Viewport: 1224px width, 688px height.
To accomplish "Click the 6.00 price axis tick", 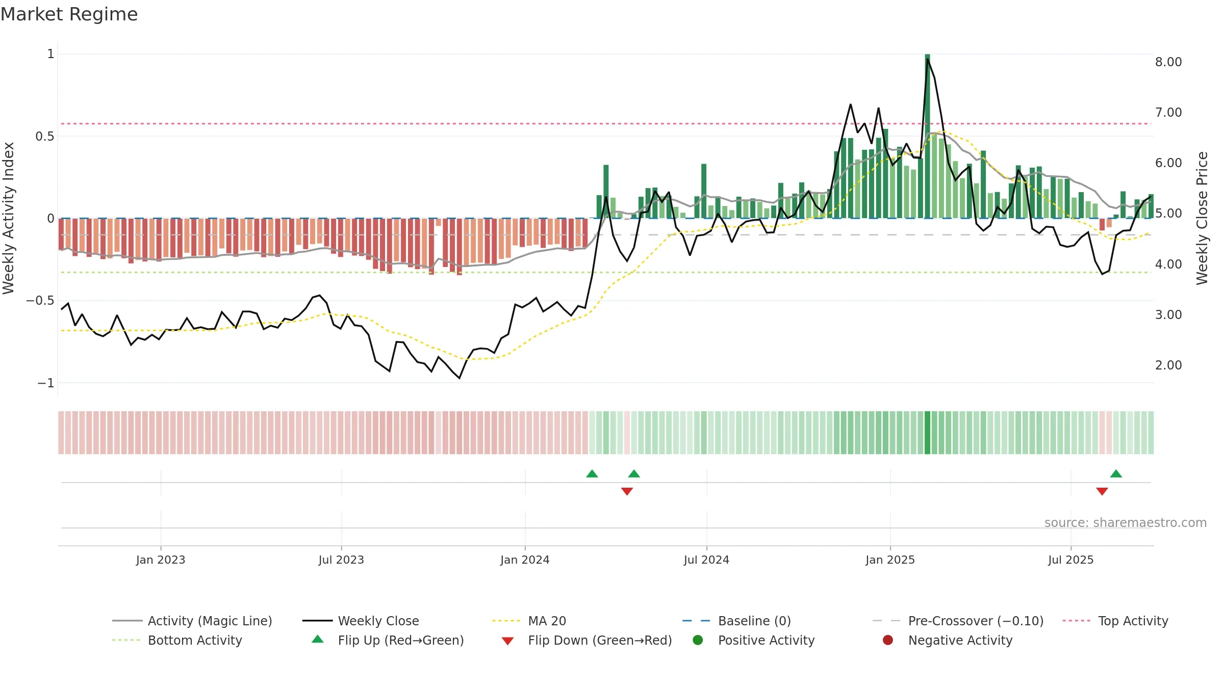I will tap(1168, 163).
